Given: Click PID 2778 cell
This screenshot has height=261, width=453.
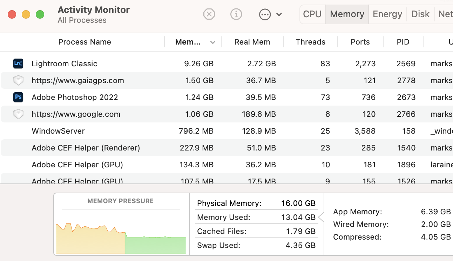Looking at the screenshot, I should [x=406, y=80].
